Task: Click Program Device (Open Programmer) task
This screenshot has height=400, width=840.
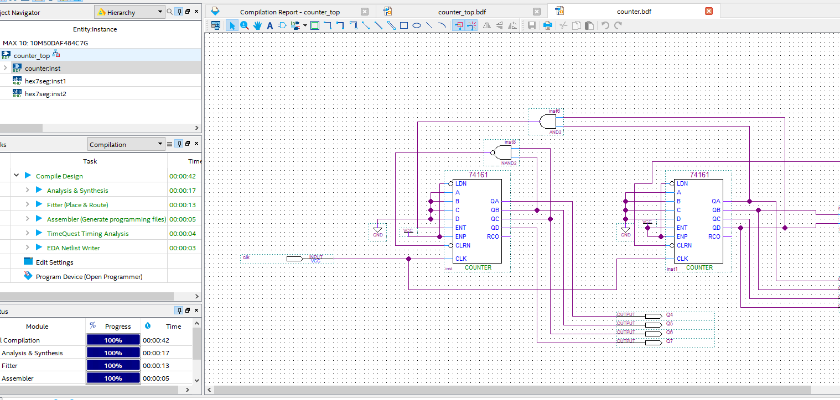Action: 89,276
